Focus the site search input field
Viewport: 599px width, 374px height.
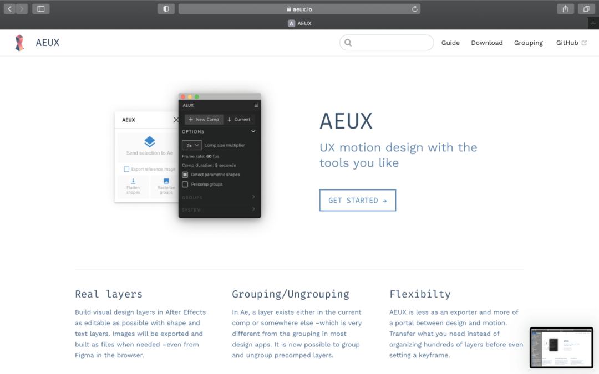click(387, 43)
